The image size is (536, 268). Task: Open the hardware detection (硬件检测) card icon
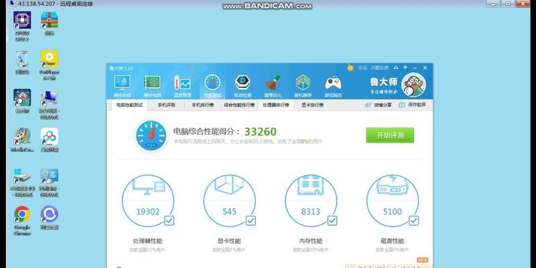point(152,82)
